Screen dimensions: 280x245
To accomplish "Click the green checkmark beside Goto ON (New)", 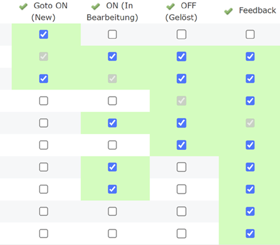I will [23, 7].
